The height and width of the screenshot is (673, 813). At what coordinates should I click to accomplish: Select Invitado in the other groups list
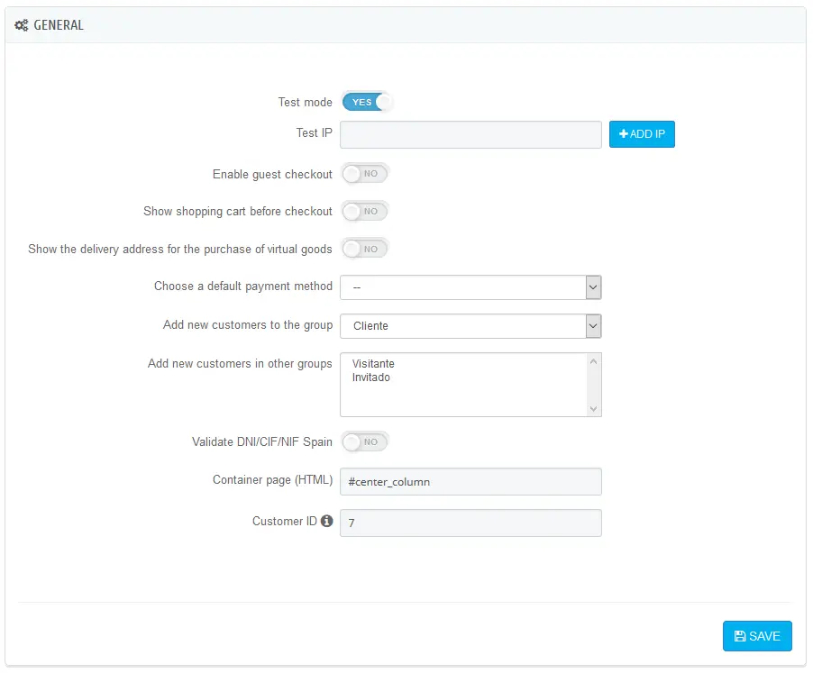[371, 377]
